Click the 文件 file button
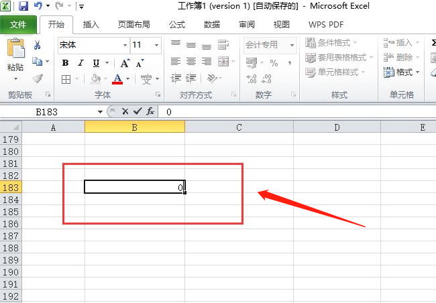Image resolution: width=436 pixels, height=303 pixels. [18, 25]
